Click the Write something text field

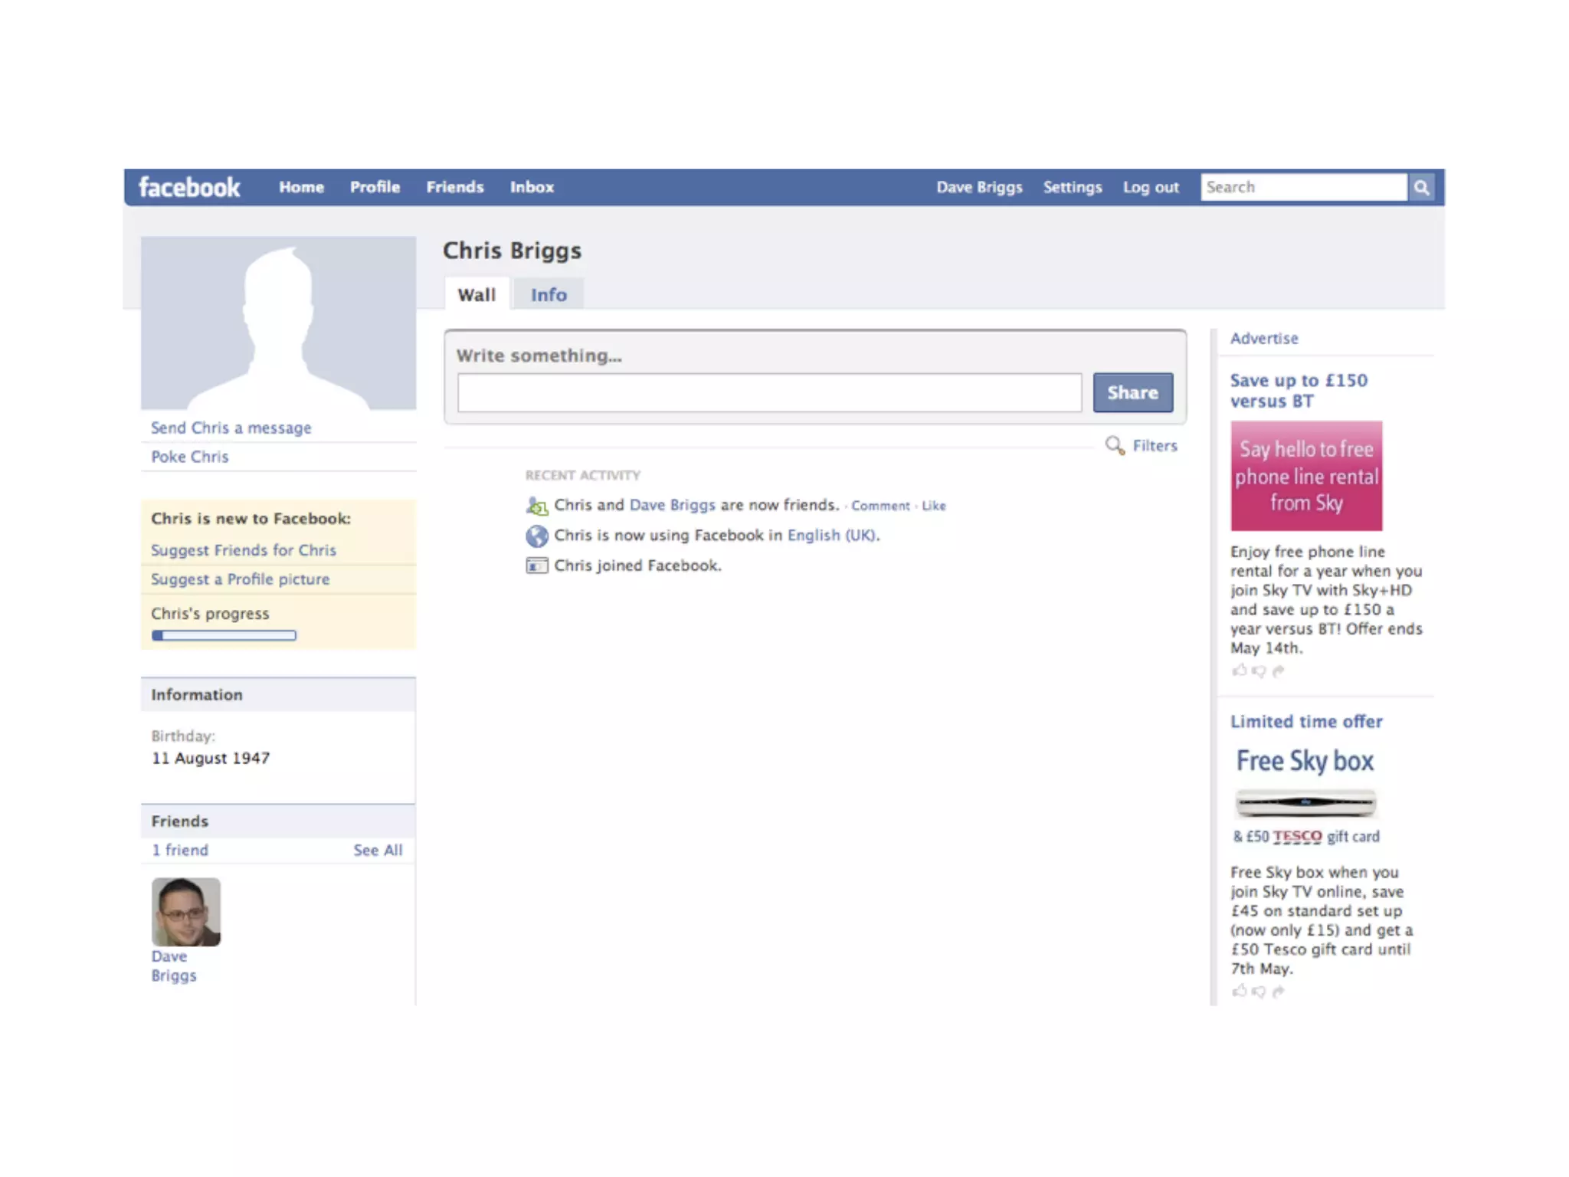pyautogui.click(x=769, y=392)
